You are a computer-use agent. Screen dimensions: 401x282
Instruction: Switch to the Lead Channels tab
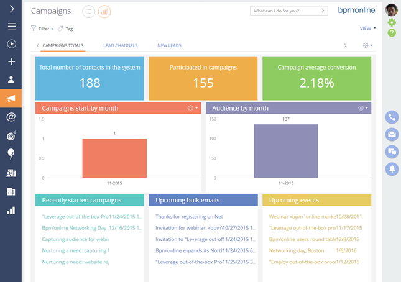tap(121, 45)
